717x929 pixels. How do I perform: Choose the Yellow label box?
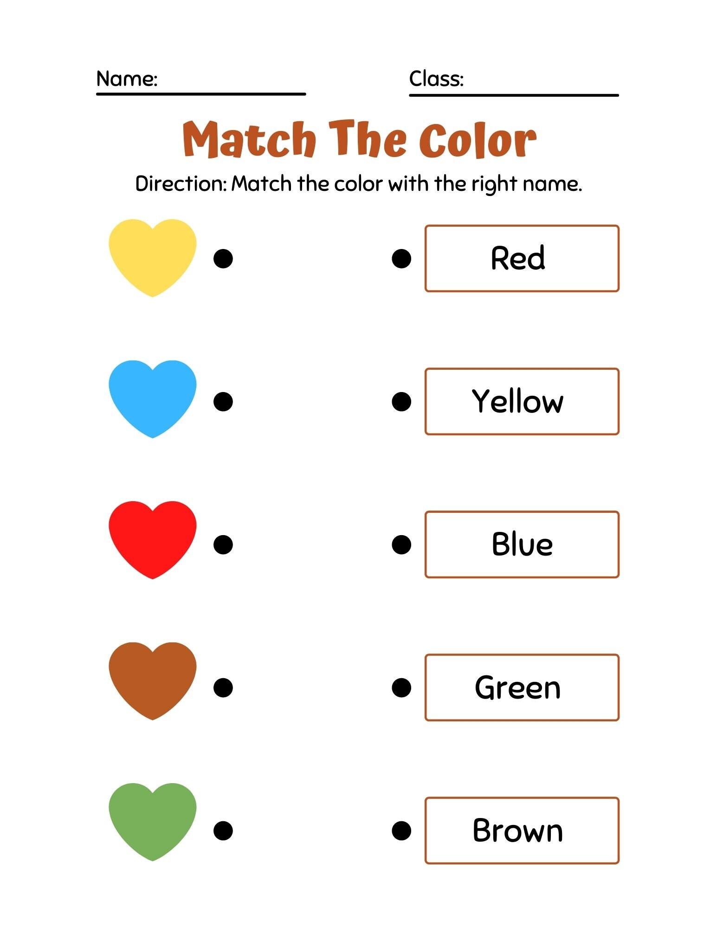pyautogui.click(x=522, y=402)
